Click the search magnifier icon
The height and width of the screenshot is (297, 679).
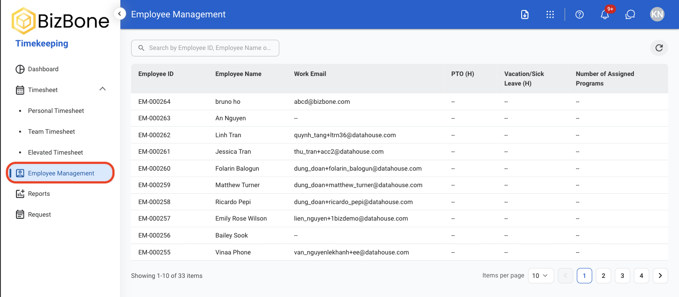pos(141,48)
